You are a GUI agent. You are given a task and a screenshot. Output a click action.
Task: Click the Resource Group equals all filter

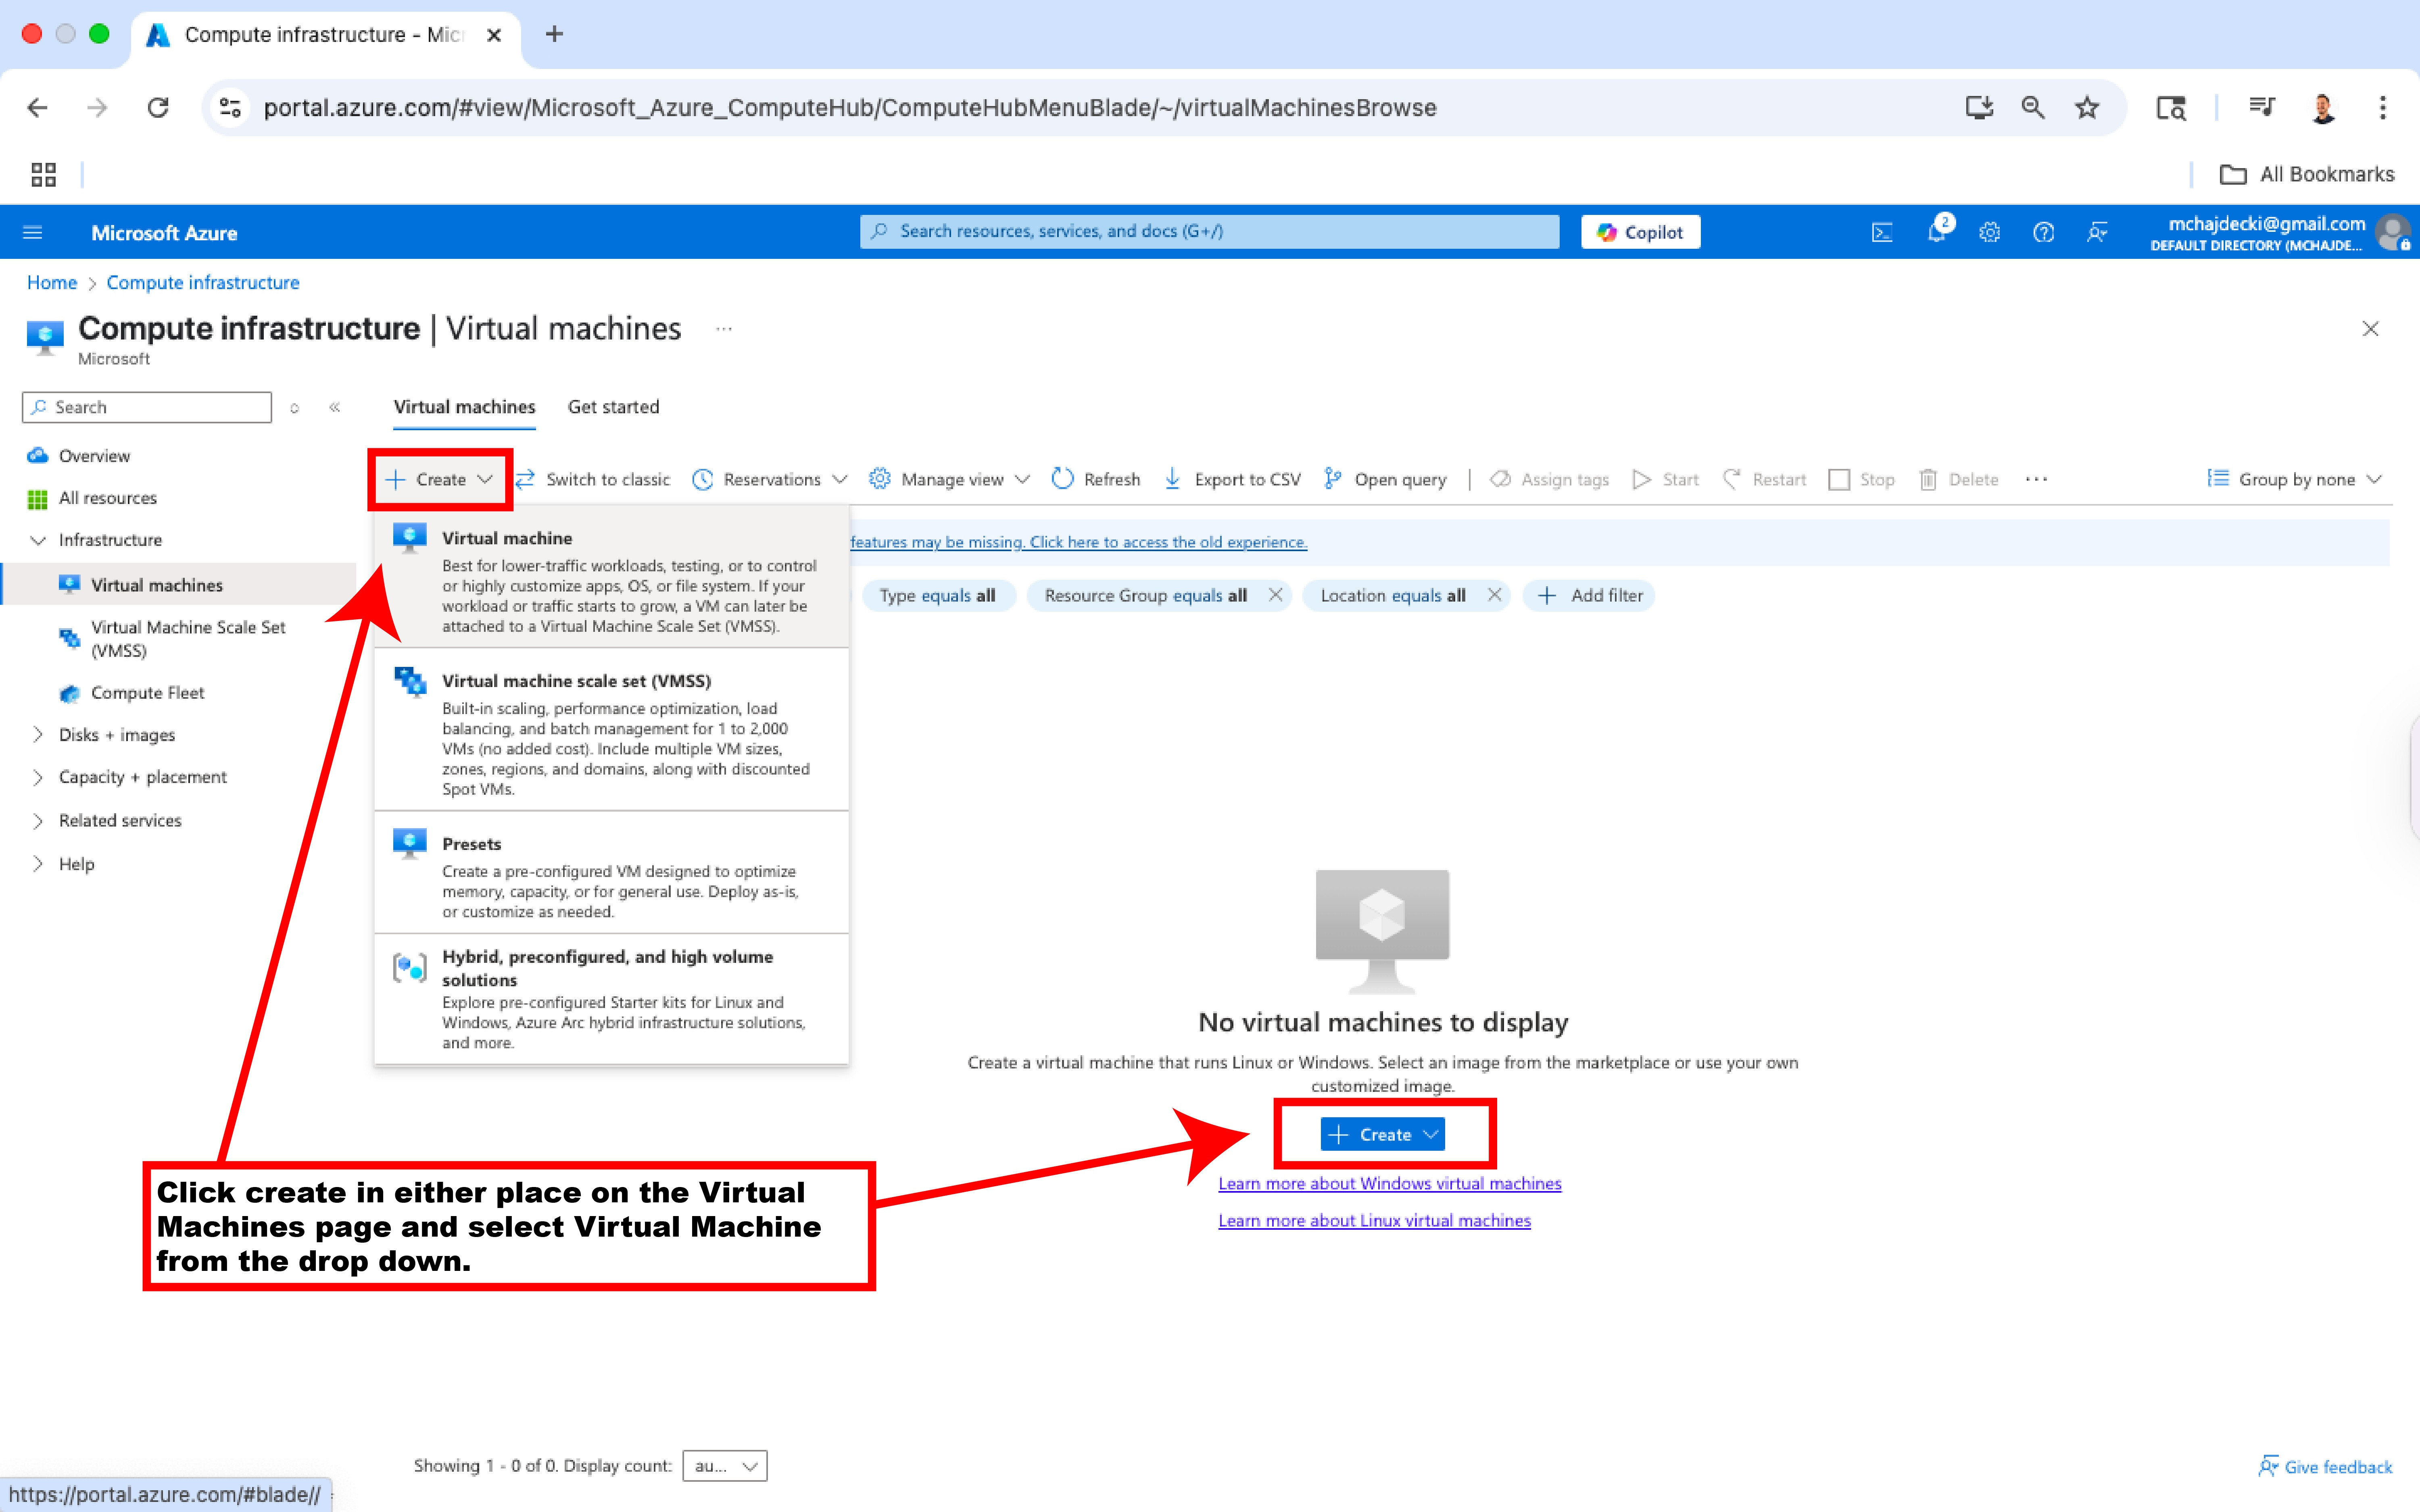[x=1145, y=596]
